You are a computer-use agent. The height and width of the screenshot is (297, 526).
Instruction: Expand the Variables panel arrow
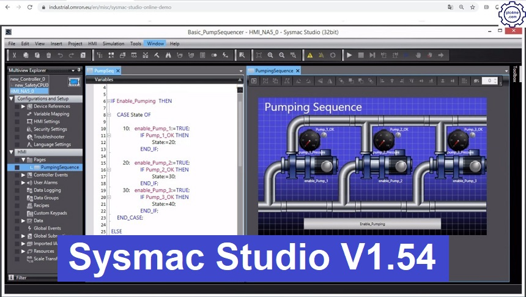pyautogui.click(x=240, y=80)
